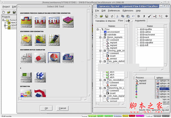
Task: Choose the Noffset3D tool tile
Action: pos(54,40)
